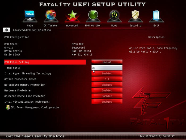
Task: Click the CPU Configuration heading
Action: point(17,37)
